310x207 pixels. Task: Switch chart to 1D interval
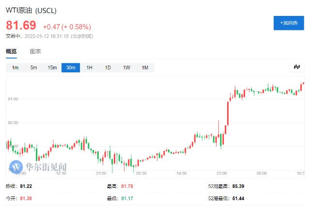(x=108, y=68)
